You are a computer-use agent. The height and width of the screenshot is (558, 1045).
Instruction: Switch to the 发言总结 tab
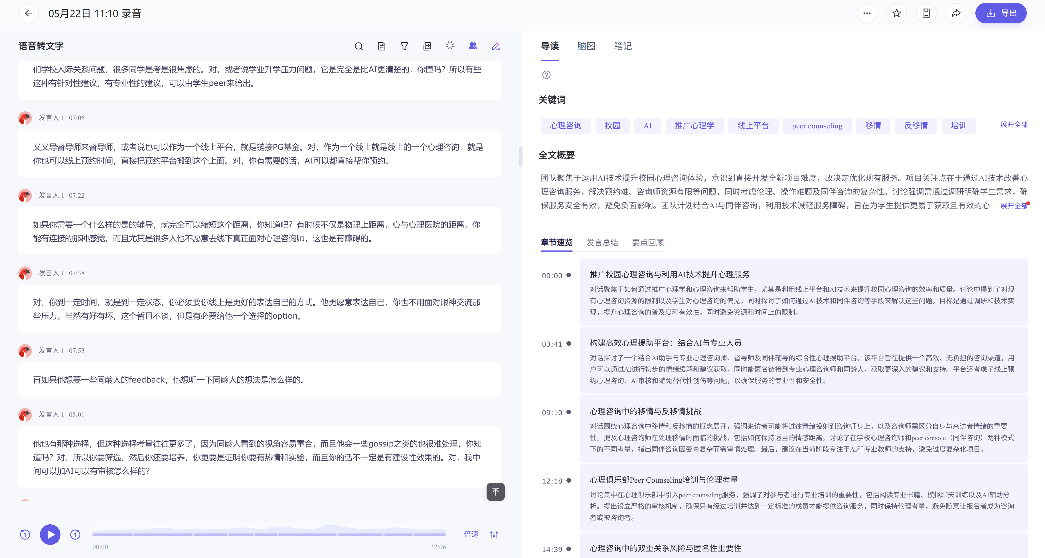pos(602,242)
